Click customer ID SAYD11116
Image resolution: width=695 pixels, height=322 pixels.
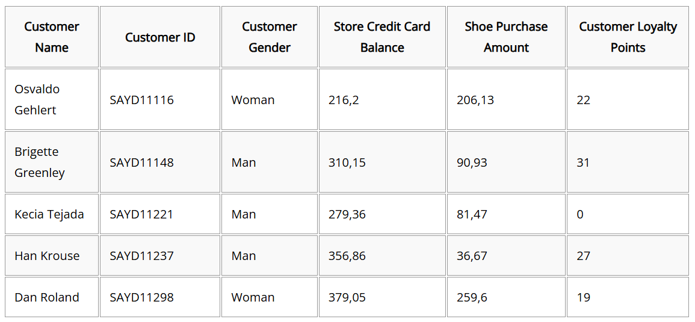(142, 100)
